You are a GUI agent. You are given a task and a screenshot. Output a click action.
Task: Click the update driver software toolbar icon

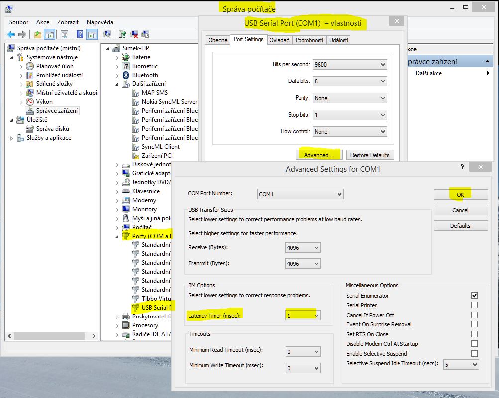point(122,34)
